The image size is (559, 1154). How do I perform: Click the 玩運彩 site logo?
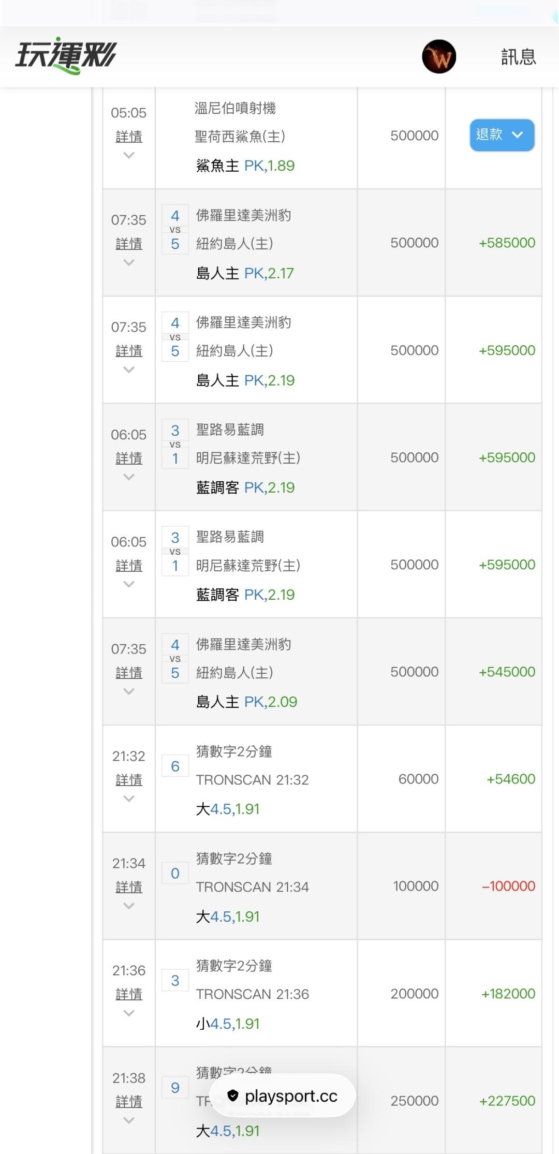(x=66, y=55)
